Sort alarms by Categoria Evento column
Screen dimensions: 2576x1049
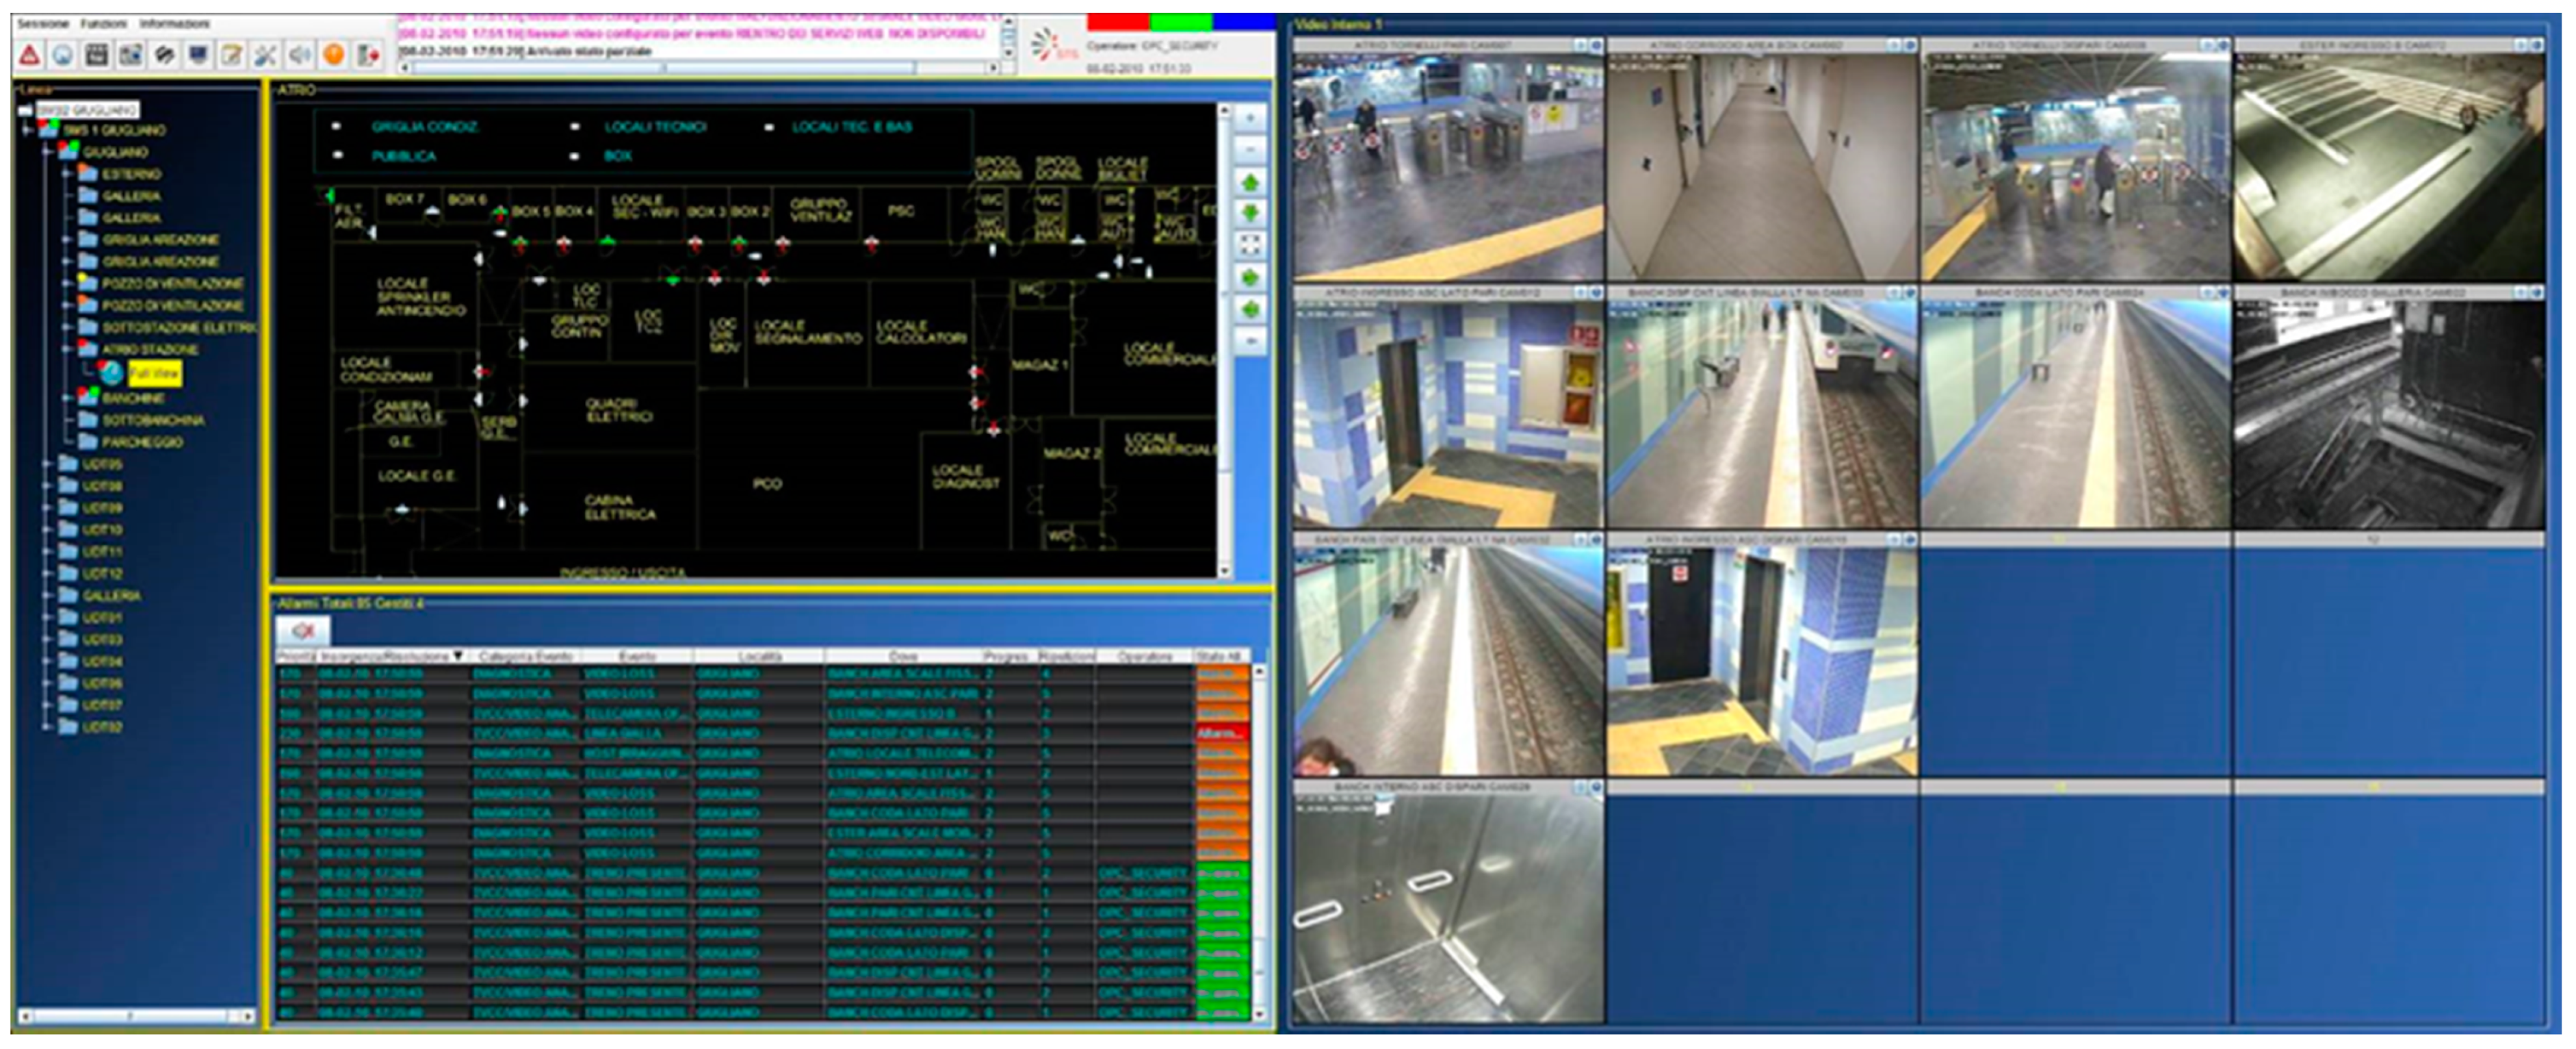point(525,657)
